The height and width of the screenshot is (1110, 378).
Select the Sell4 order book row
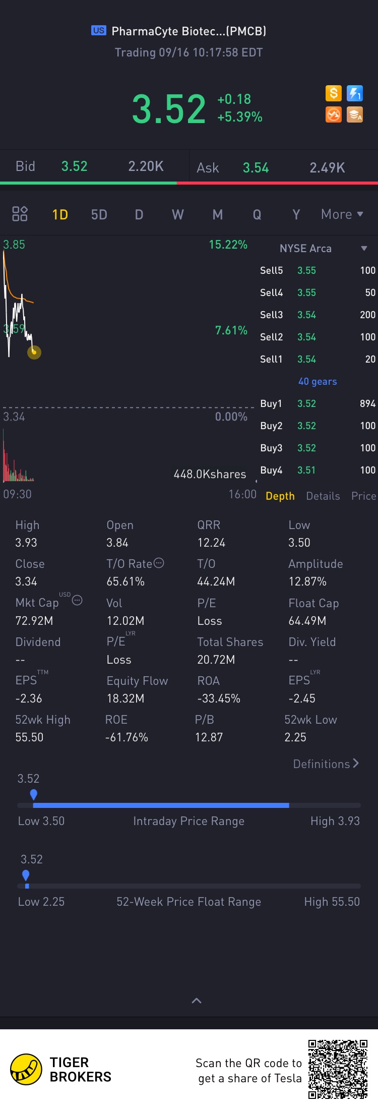pos(318,293)
